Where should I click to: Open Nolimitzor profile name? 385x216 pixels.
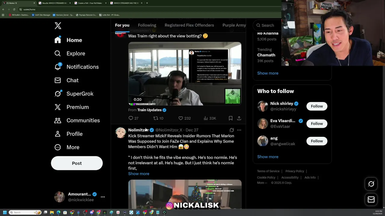tap(138, 130)
